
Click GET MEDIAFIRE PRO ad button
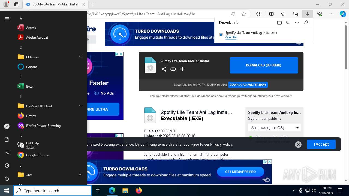(x=240, y=172)
